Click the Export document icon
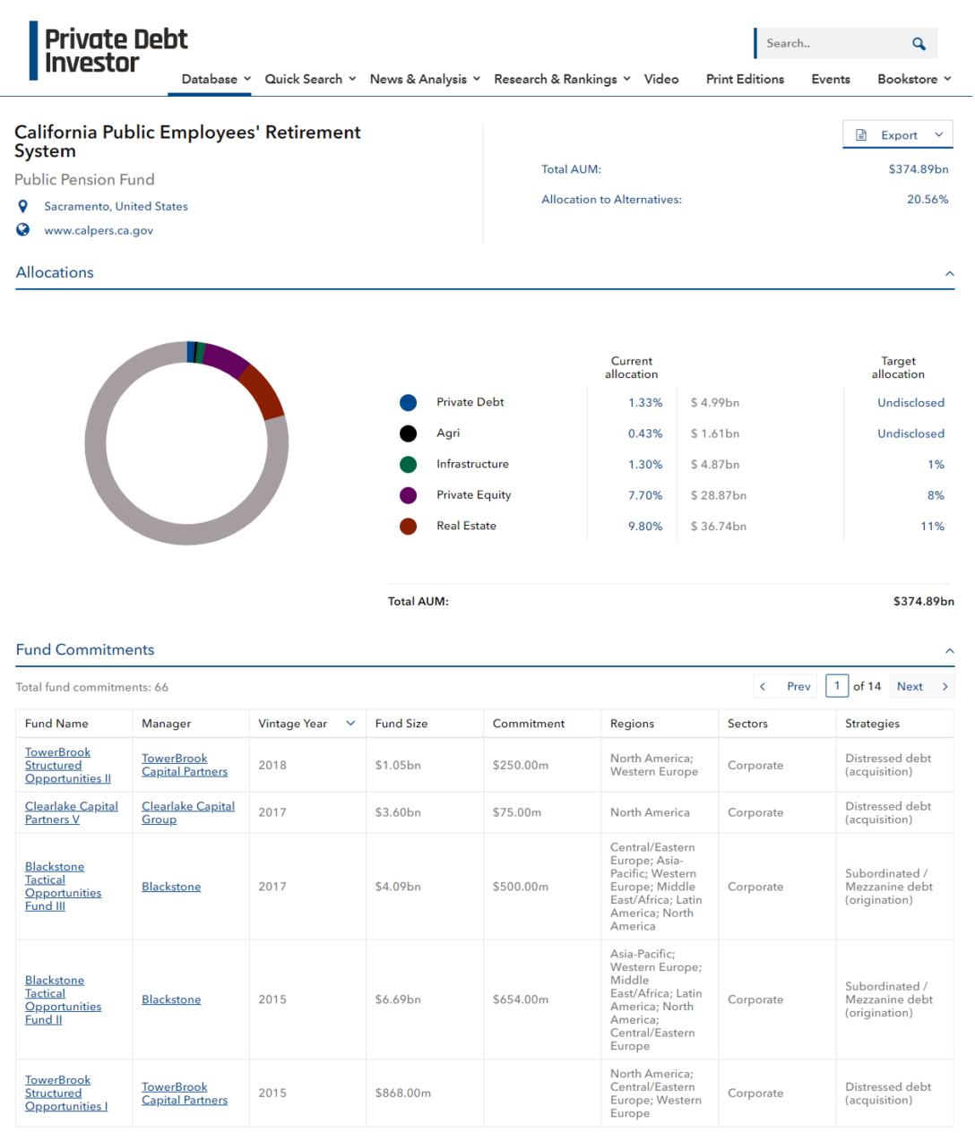The image size is (975, 1141). pyautogui.click(x=862, y=133)
